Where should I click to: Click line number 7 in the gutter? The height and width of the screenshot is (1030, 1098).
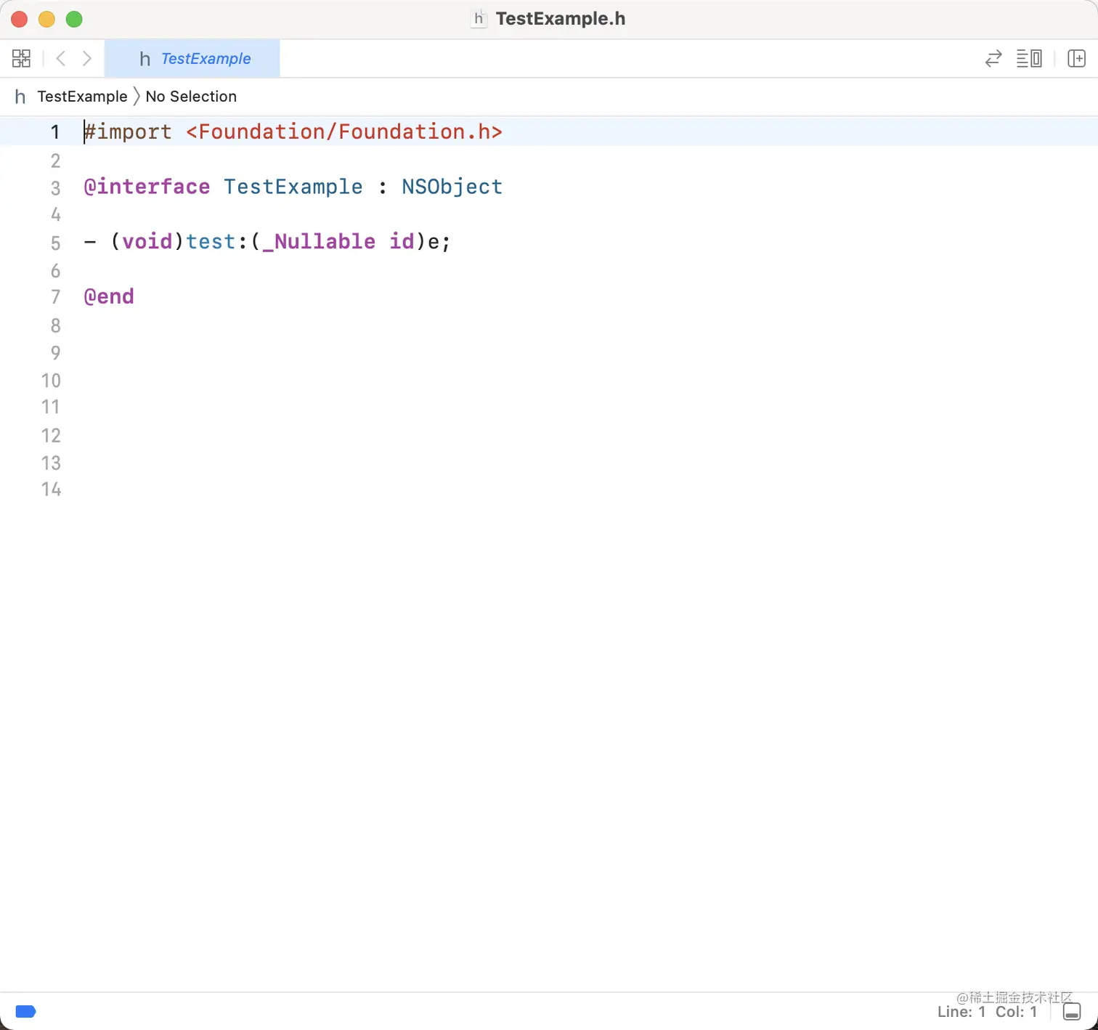[x=55, y=297]
